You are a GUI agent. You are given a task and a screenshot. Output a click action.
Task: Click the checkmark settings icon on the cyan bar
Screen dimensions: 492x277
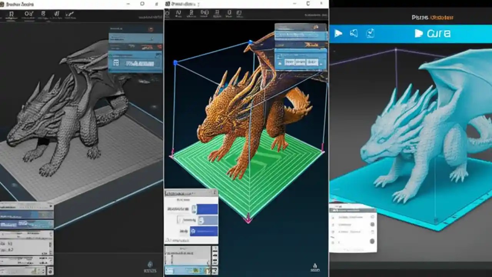click(370, 33)
